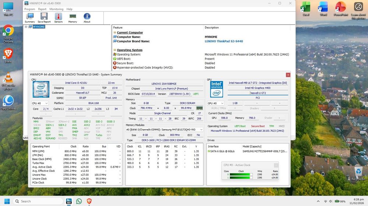Screen dimensions: 368x206
Task: Click the HVCI disabled red icon
Action: pos(115,68)
